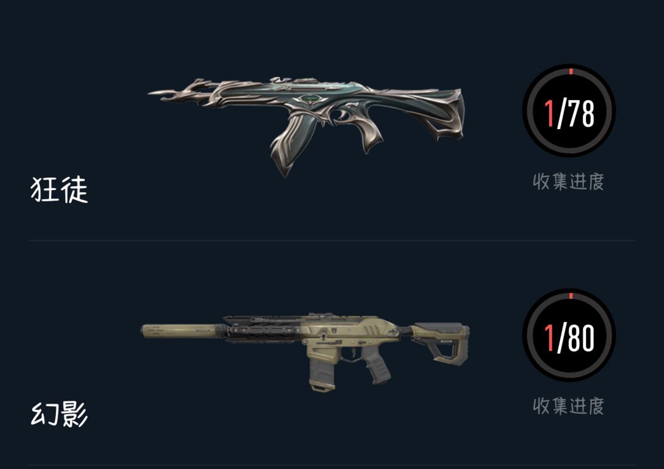
Task: Click the green gem on the 狂徒 rifle body
Action: [x=310, y=99]
